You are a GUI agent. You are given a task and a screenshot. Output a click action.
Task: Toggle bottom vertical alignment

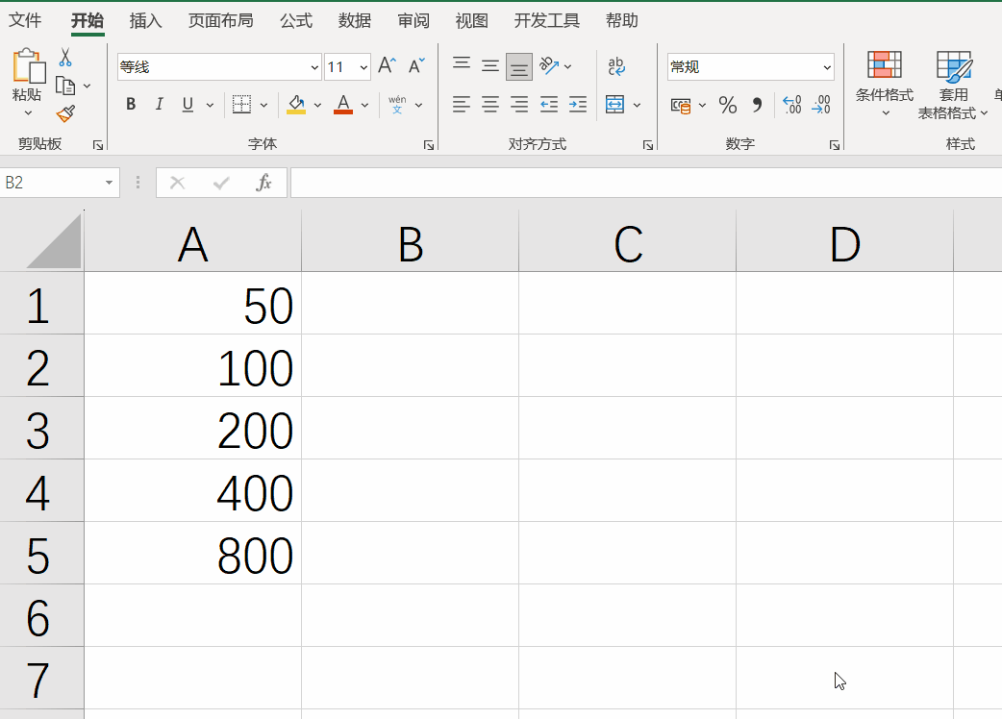[x=519, y=66]
